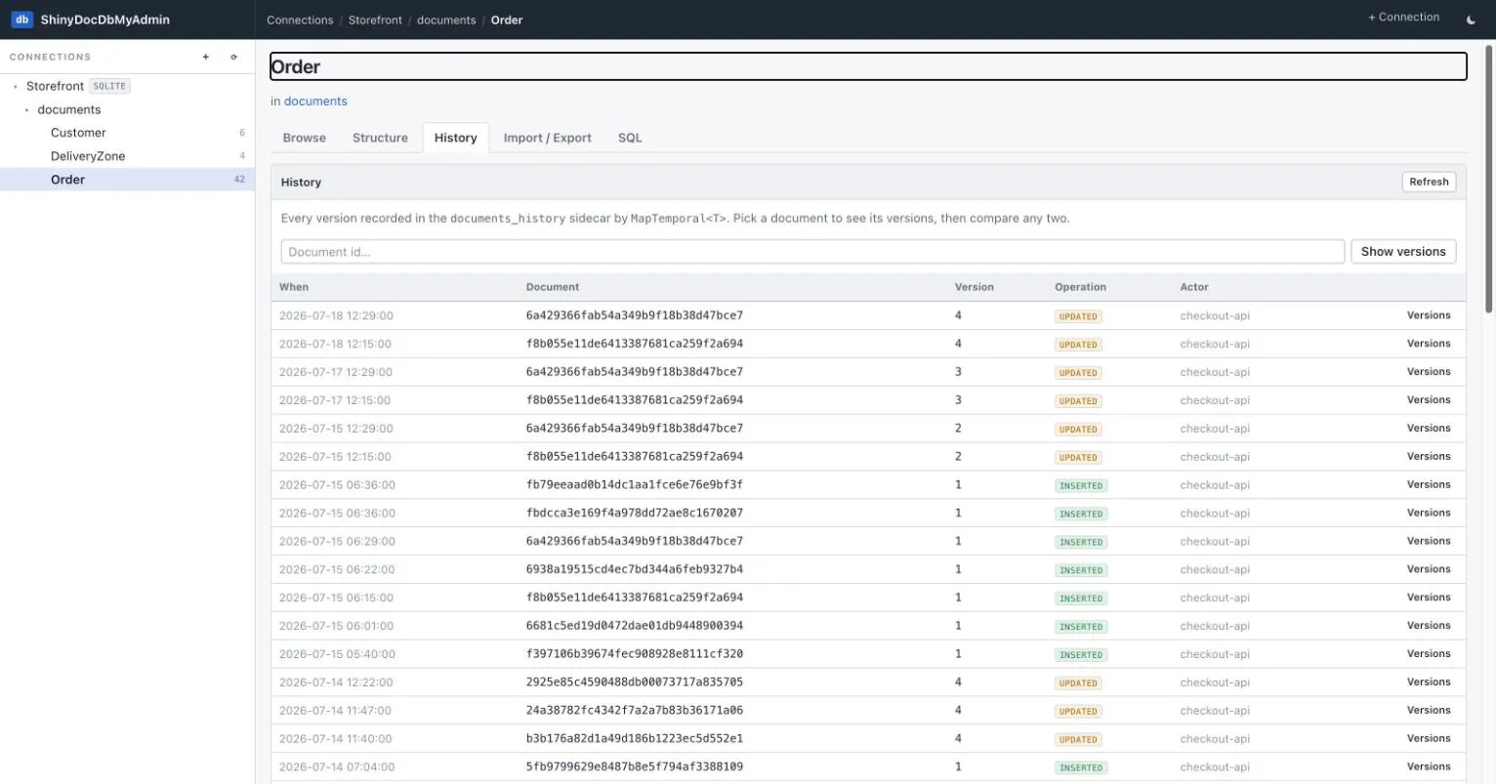Click the Show versions button
1496x784 pixels.
1403,252
